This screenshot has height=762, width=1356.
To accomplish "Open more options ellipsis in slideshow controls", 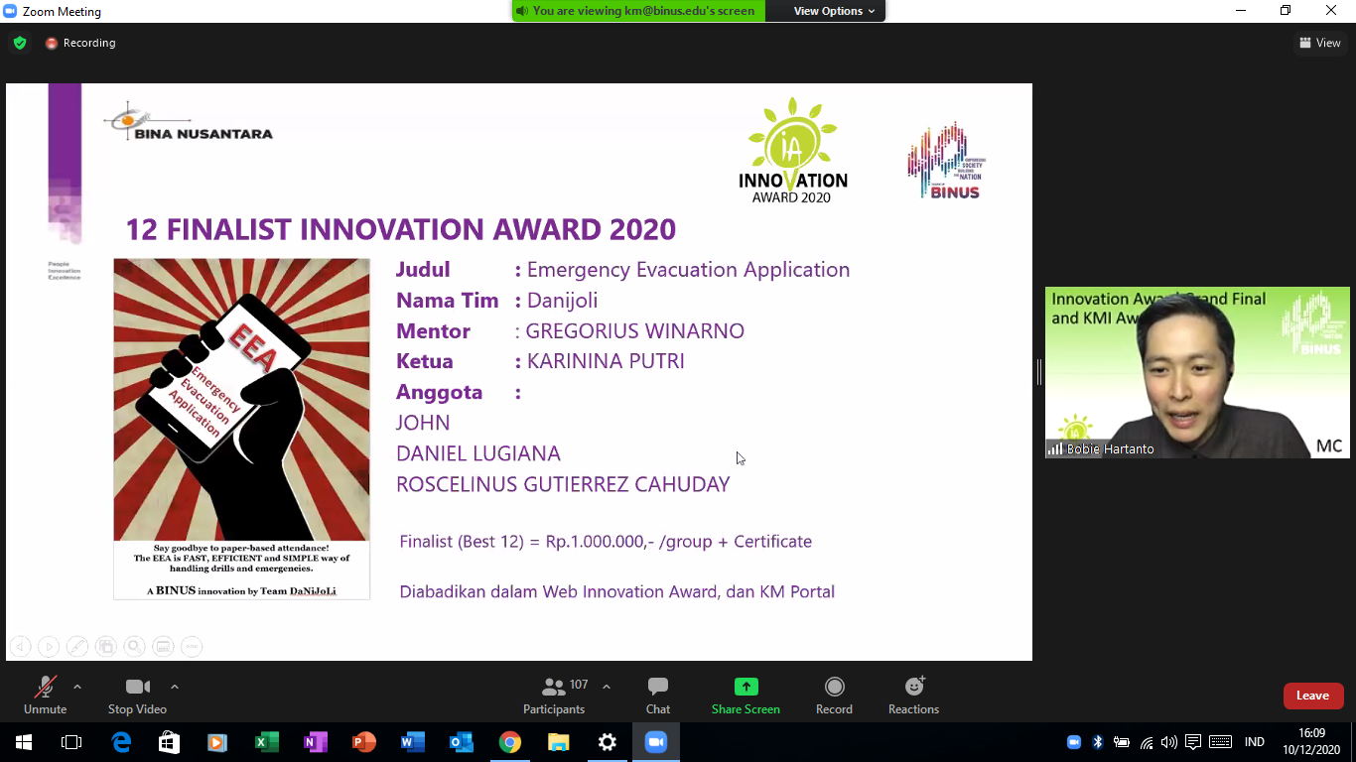I will [x=192, y=647].
